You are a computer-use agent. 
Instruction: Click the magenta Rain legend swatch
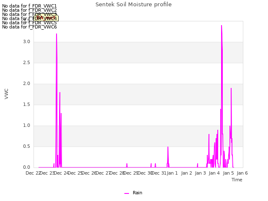pos(126,193)
